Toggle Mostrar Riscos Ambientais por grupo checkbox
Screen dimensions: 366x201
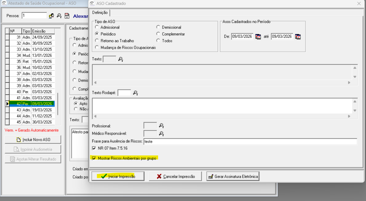94,158
